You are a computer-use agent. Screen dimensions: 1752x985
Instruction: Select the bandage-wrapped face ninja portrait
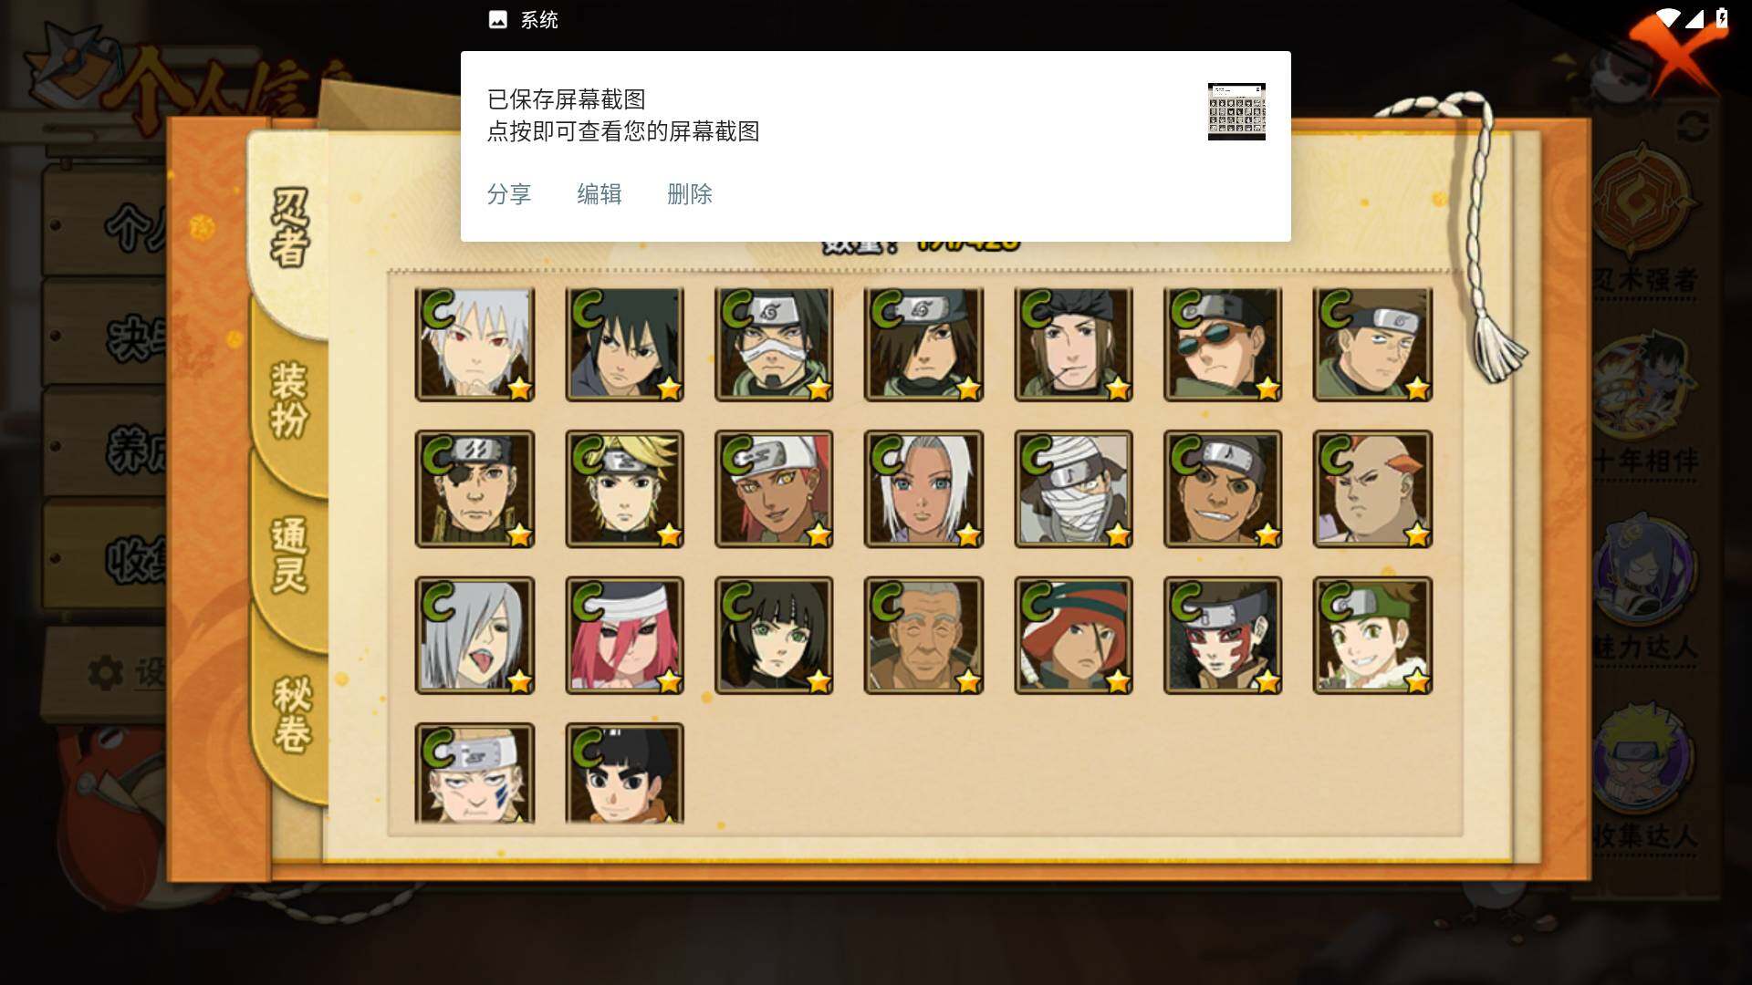coord(1073,490)
